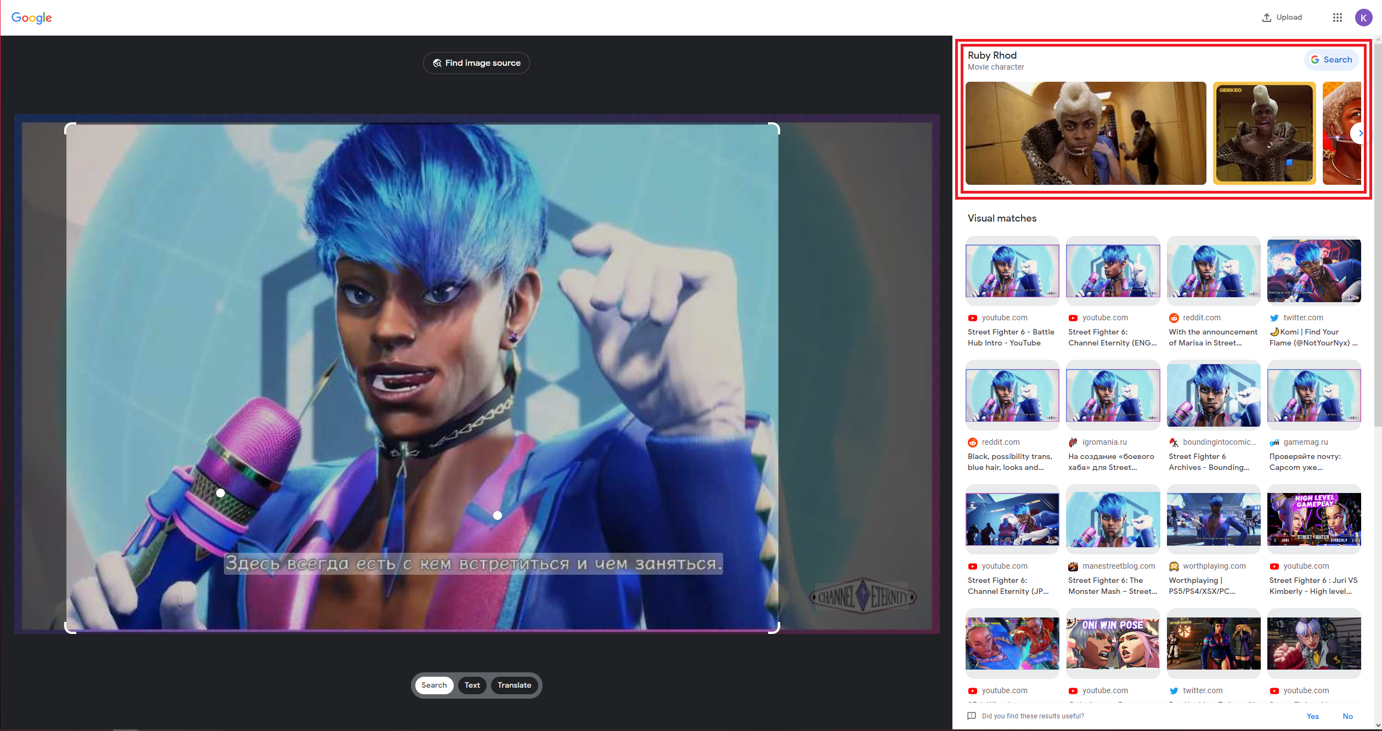The height and width of the screenshot is (731, 1382).
Task: Click results panel vertical scrollbar
Action: tap(1378, 236)
